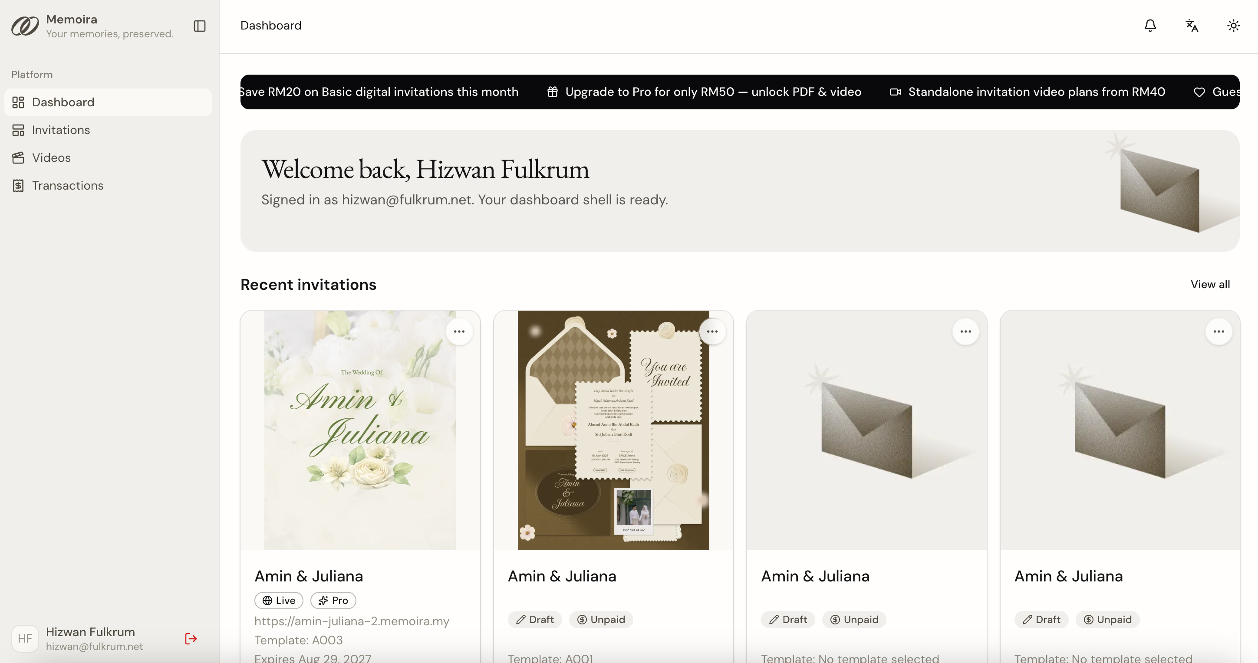Click Draft badge on fourth invitation card

tap(1041, 620)
